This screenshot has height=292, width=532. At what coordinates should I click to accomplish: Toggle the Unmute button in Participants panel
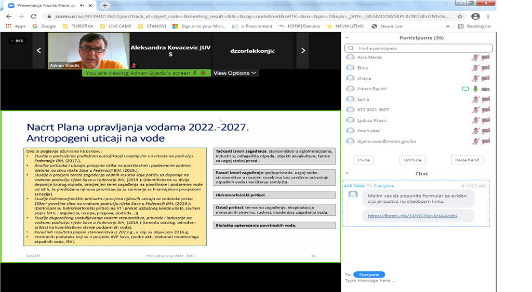click(412, 160)
